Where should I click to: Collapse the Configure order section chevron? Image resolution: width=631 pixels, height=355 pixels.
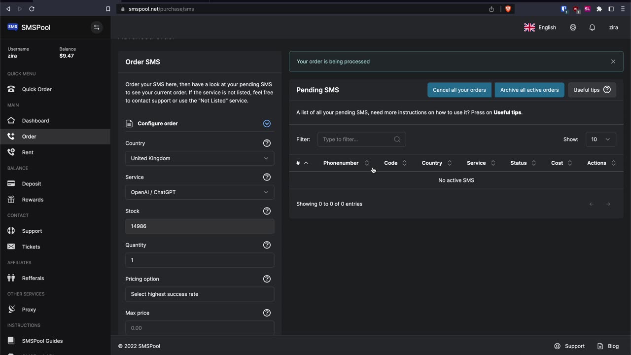(267, 124)
